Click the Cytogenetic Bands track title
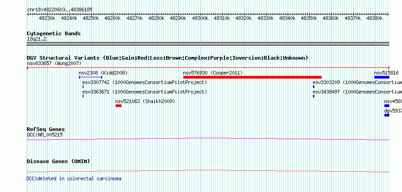Image resolution: width=402 pixels, height=192 pixels. 54,33
